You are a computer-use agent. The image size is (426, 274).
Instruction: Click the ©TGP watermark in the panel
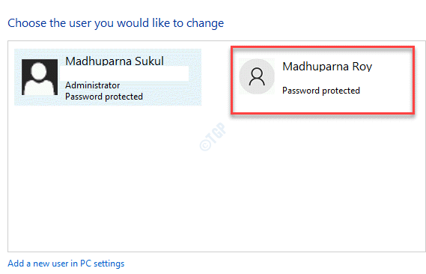pos(213,136)
